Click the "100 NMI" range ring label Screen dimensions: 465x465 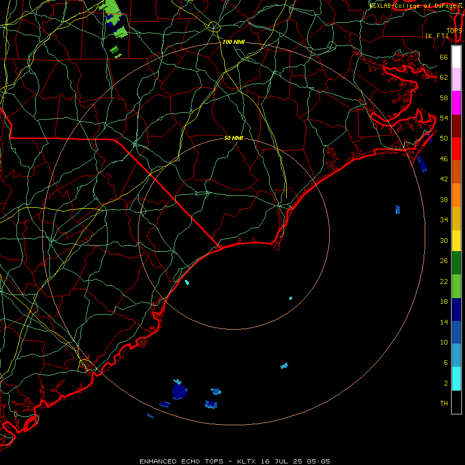(234, 42)
